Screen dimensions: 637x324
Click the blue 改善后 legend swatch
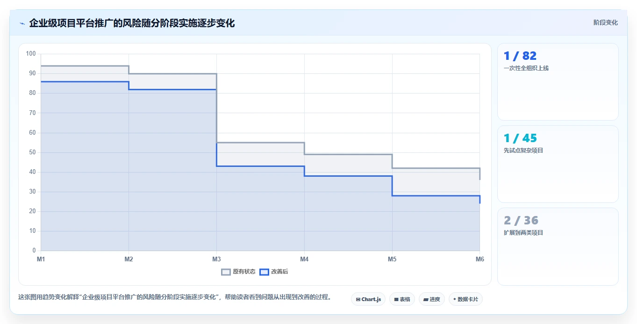pyautogui.click(x=265, y=272)
